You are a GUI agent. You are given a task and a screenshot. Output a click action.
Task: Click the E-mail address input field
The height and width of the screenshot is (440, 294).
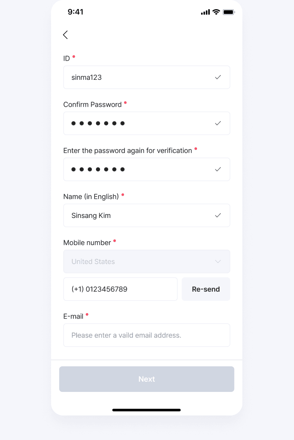tap(147, 335)
